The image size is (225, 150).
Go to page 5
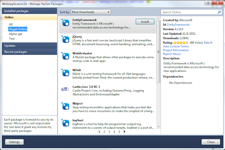[x=119, y=132]
